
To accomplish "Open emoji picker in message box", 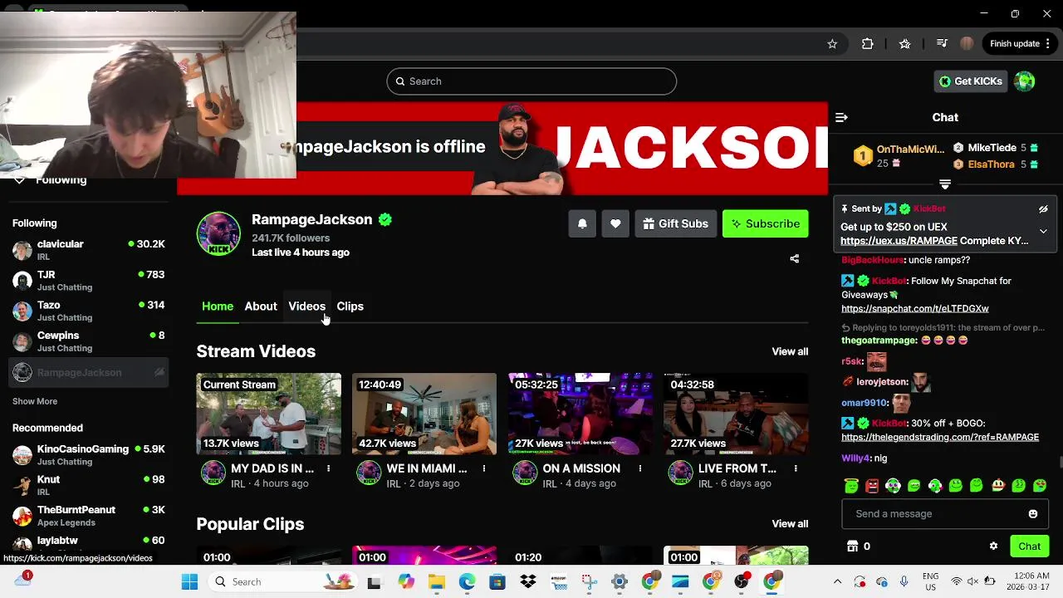I will click(x=1033, y=514).
